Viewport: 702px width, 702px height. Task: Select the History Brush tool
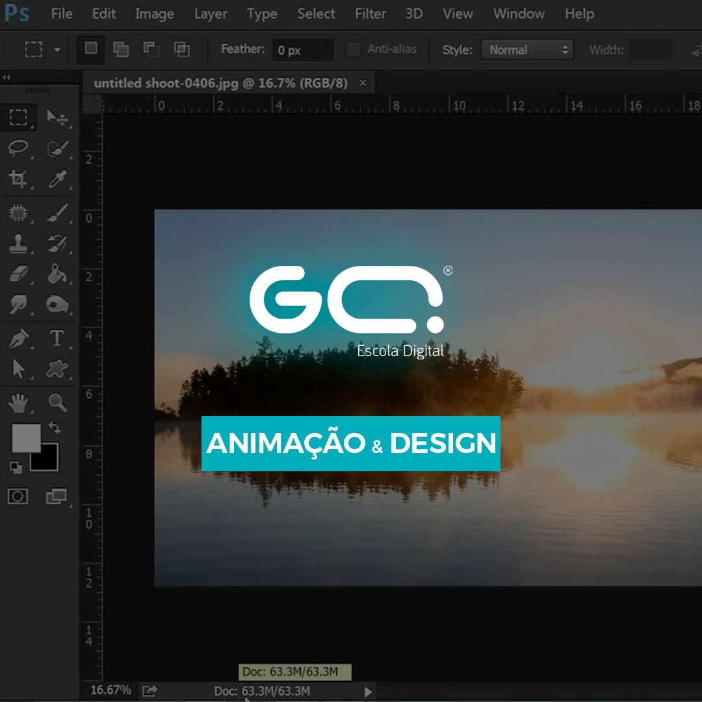[x=57, y=244]
